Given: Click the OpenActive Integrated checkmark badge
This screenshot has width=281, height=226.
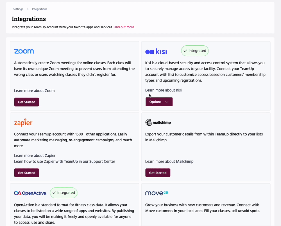Looking at the screenshot, I should pyautogui.click(x=64, y=193).
